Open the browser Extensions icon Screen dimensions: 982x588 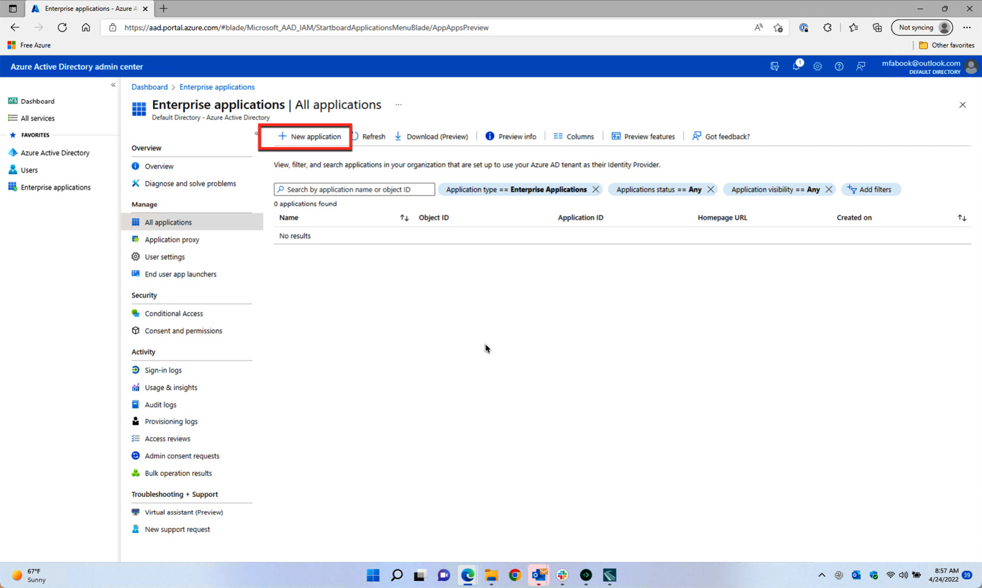[x=828, y=27]
